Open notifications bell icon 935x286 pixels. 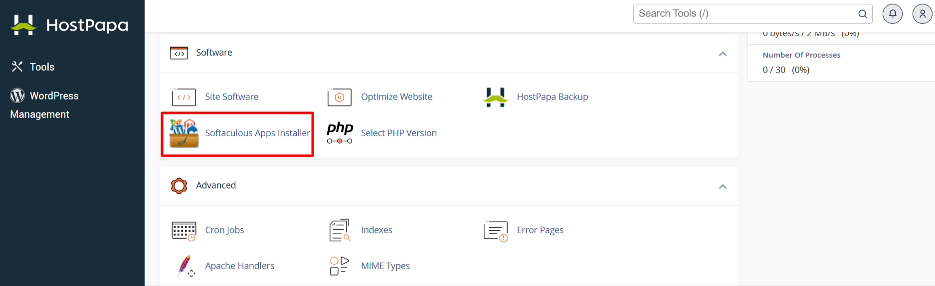[893, 13]
